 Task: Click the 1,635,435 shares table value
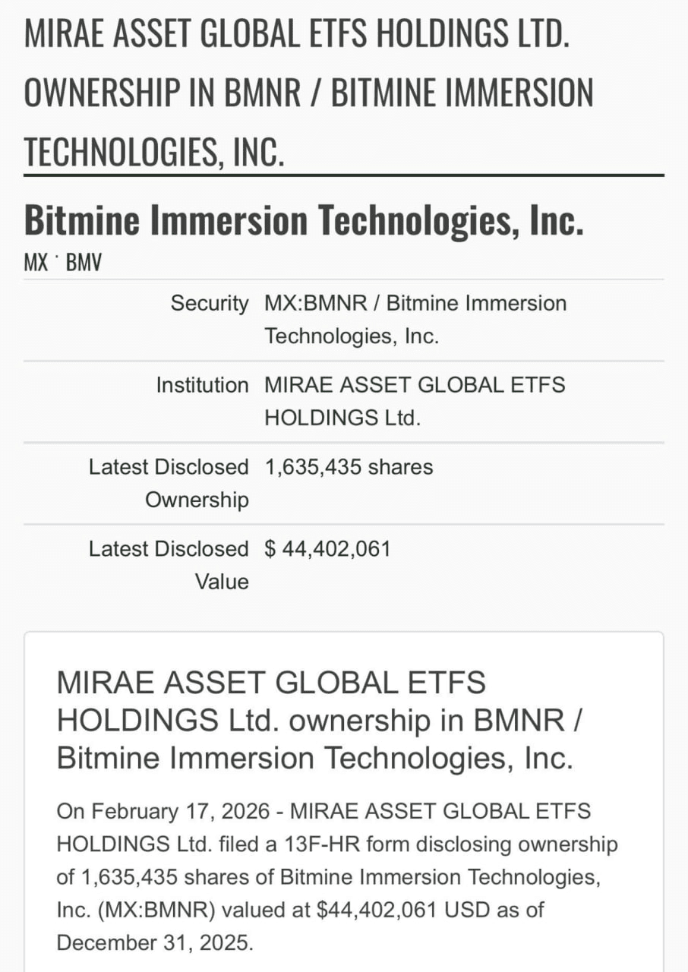[x=349, y=467]
